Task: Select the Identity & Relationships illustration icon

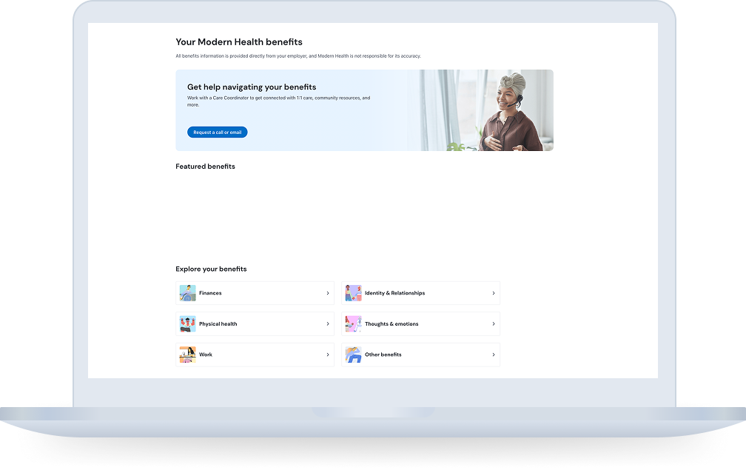Action: click(x=353, y=293)
